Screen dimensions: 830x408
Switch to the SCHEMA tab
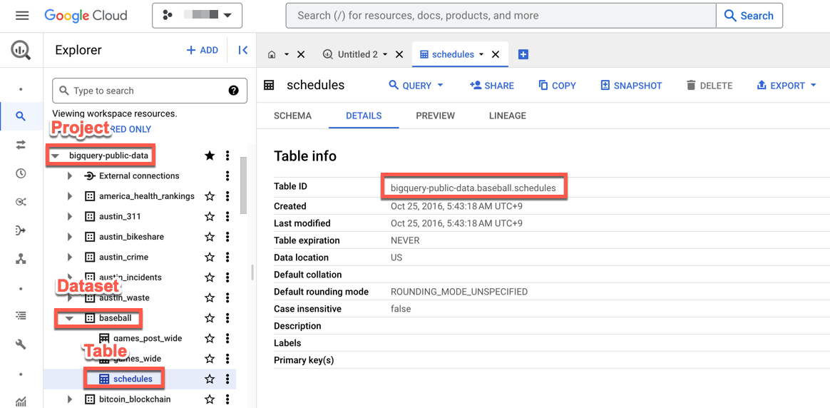point(293,116)
